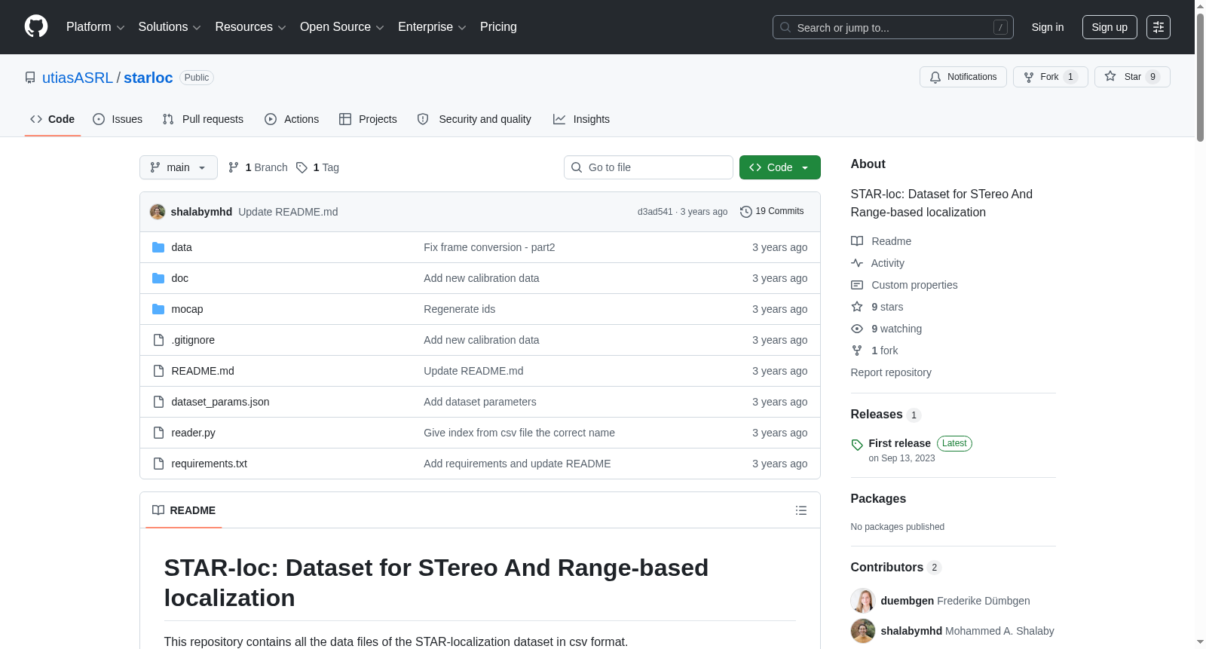The width and height of the screenshot is (1206, 649).
Task: Click the data folder icon
Action: click(158, 247)
